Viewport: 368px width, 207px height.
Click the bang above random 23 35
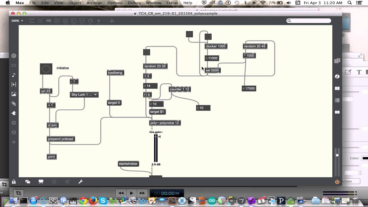147,52
